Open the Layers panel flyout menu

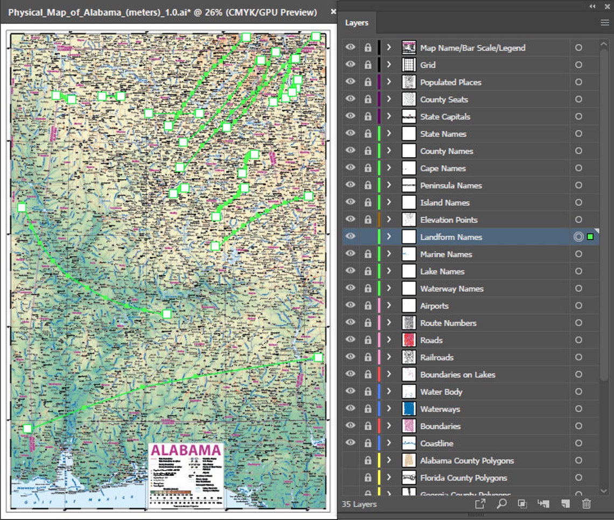pos(604,23)
